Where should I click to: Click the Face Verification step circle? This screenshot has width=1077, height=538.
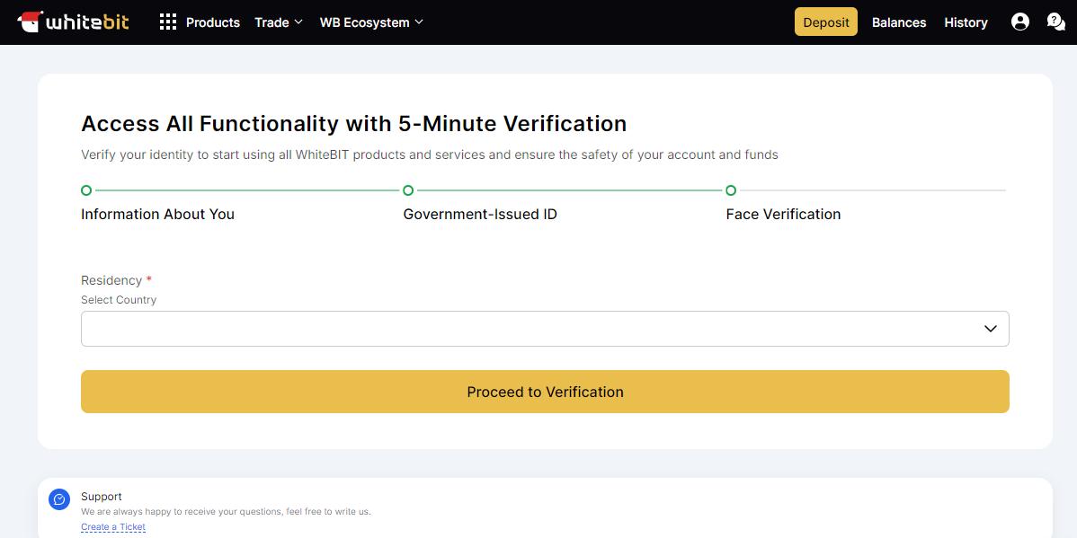[x=730, y=190]
